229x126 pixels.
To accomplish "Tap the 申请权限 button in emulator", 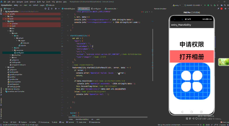I will tap(192, 44).
